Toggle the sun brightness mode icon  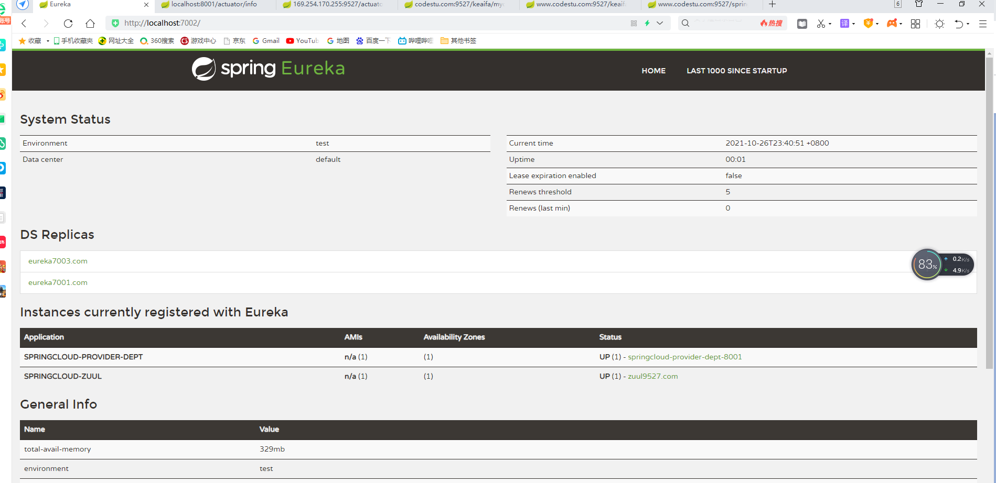click(939, 24)
